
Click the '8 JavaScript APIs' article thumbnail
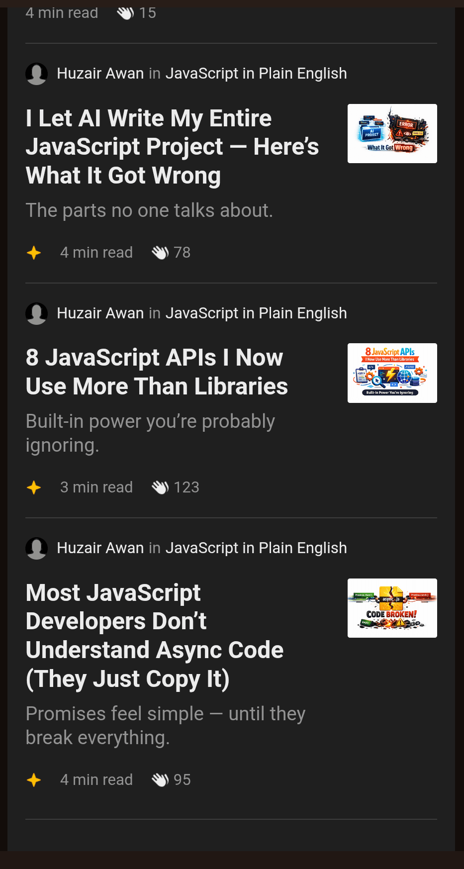[x=392, y=373]
